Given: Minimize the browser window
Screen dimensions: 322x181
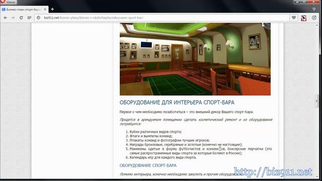Looking at the screenshot, I should tap(297, 2).
